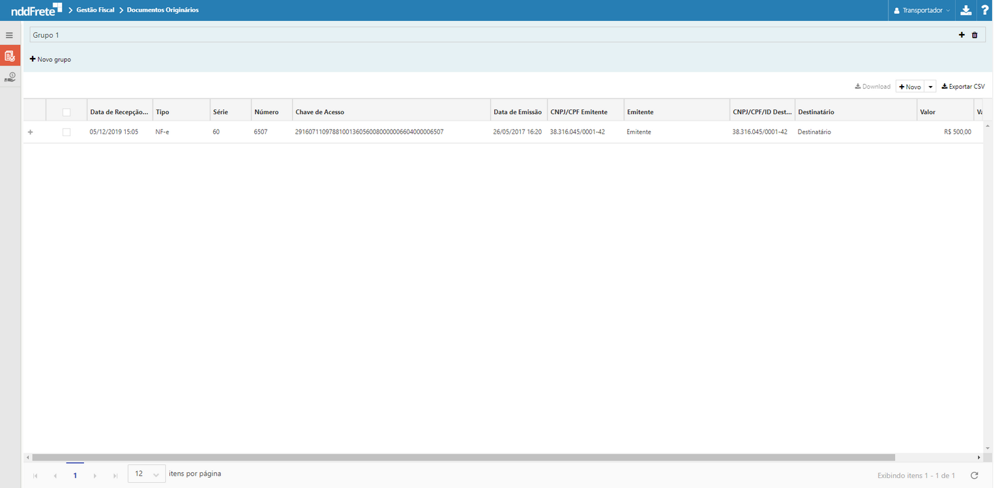
Task: Refresh the grid with reload icon
Action: click(975, 476)
